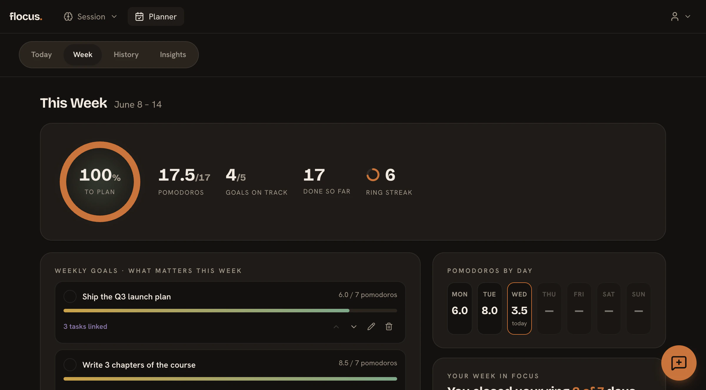Select the MON 6.0 day card
The height and width of the screenshot is (390, 706).
pyautogui.click(x=460, y=309)
